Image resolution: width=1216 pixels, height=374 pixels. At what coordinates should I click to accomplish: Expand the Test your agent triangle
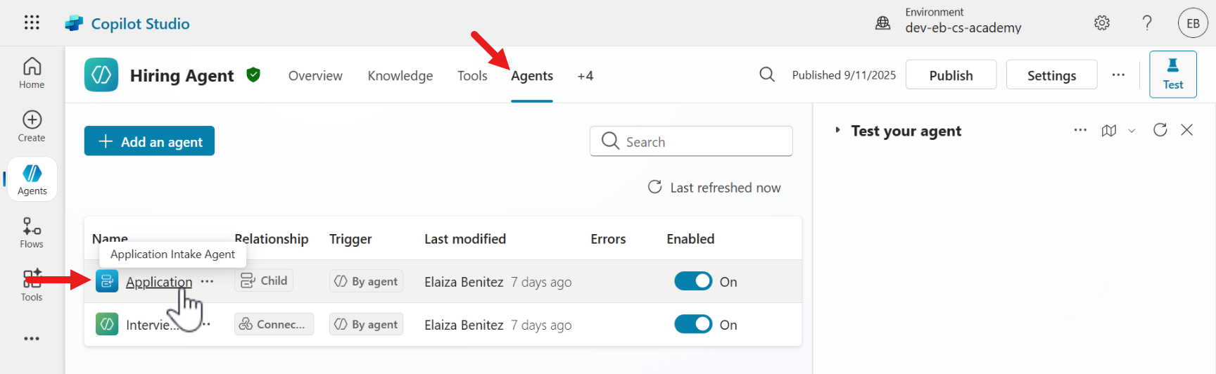[837, 130]
